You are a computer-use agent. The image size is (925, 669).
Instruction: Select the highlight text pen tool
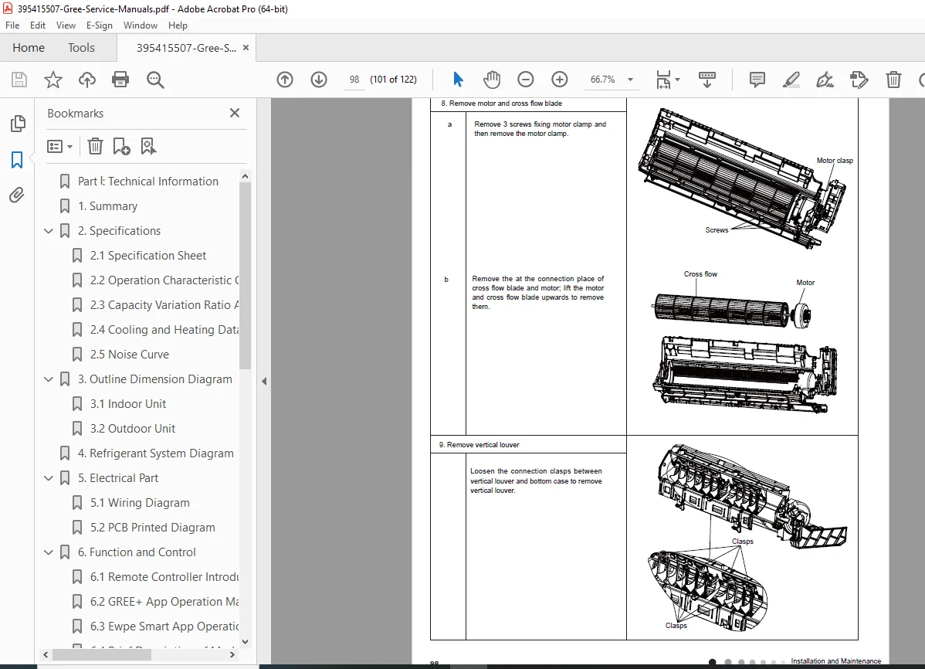pos(791,80)
